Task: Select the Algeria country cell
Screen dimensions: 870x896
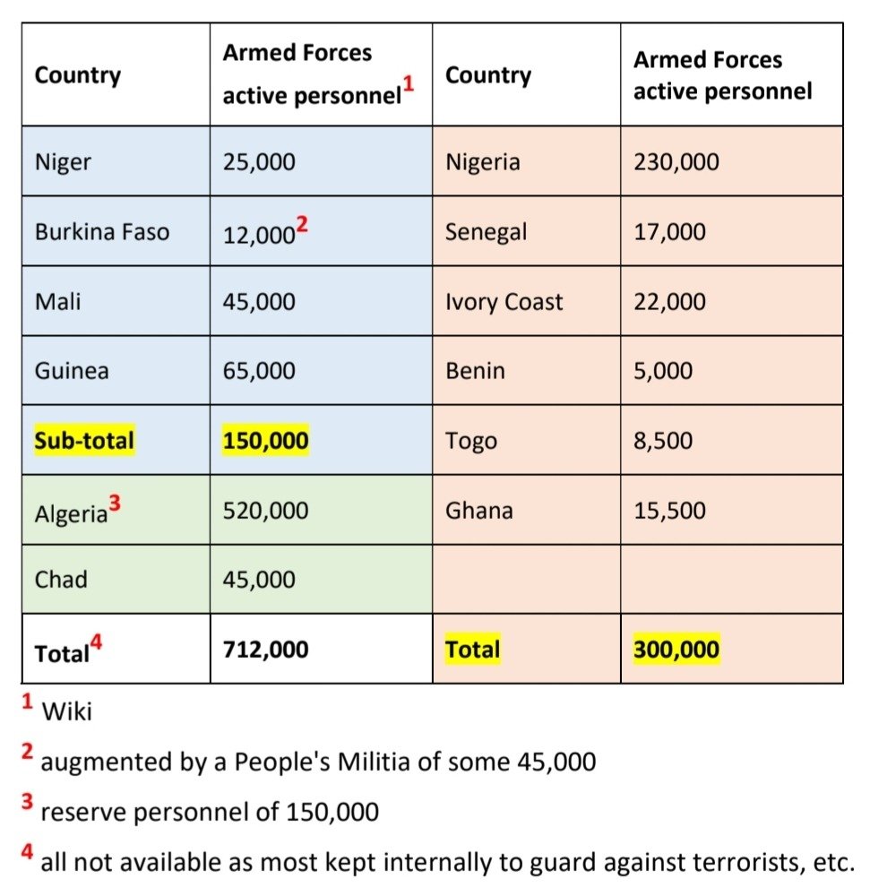Action: point(72,513)
